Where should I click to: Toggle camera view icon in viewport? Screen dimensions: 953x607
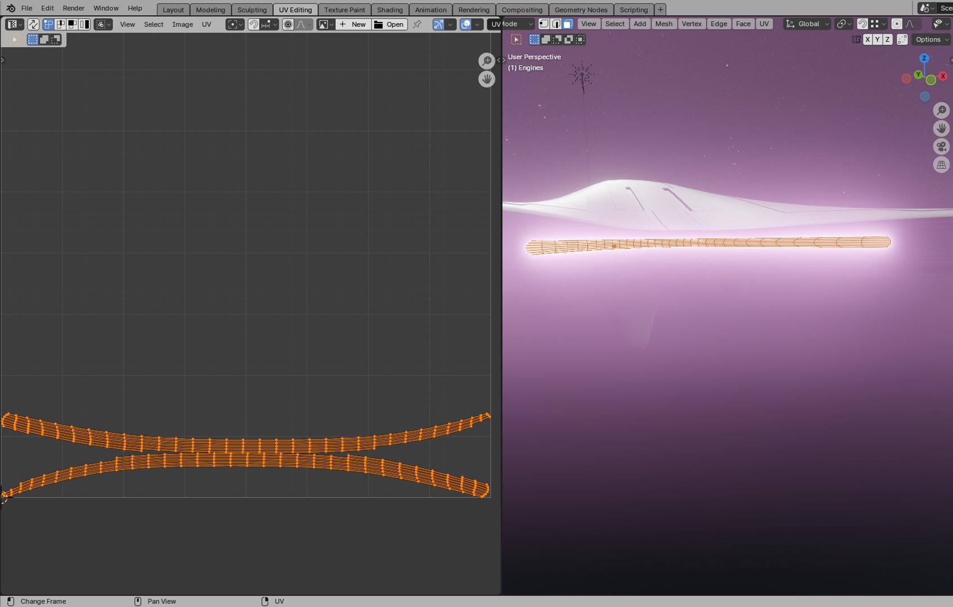pos(941,147)
